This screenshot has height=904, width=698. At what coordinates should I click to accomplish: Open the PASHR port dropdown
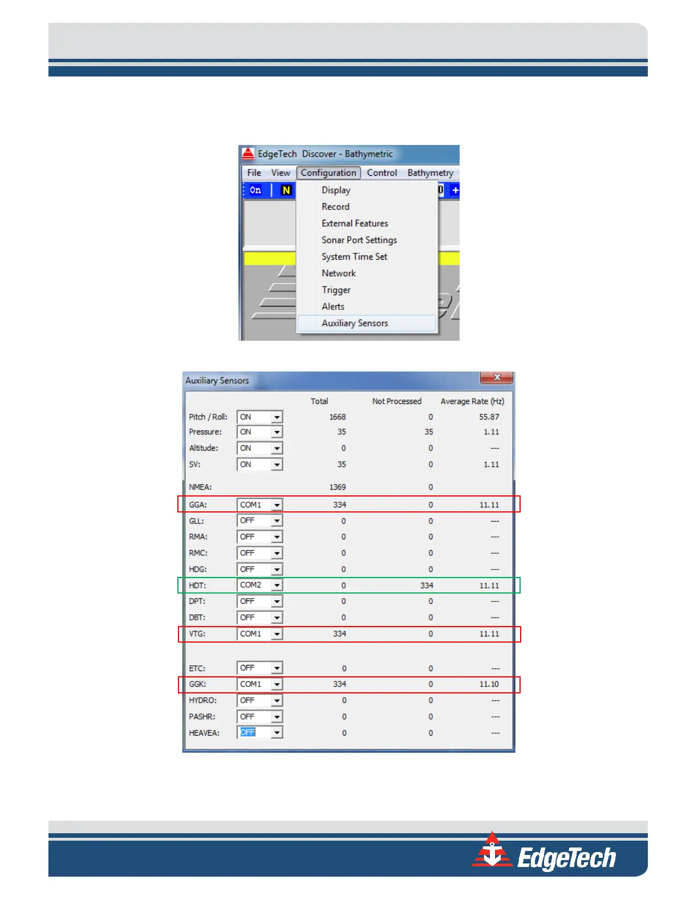(277, 717)
